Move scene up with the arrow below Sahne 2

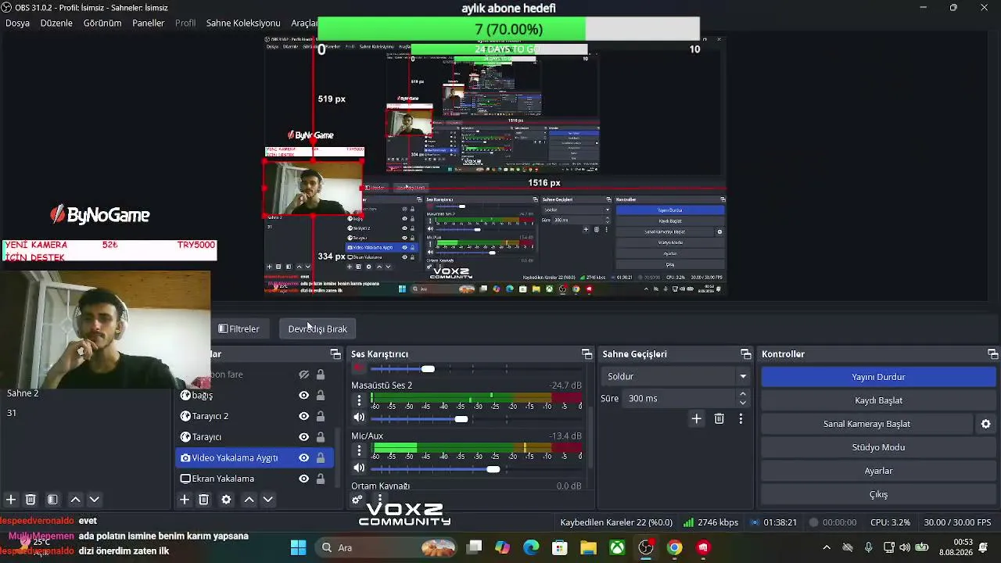(75, 500)
